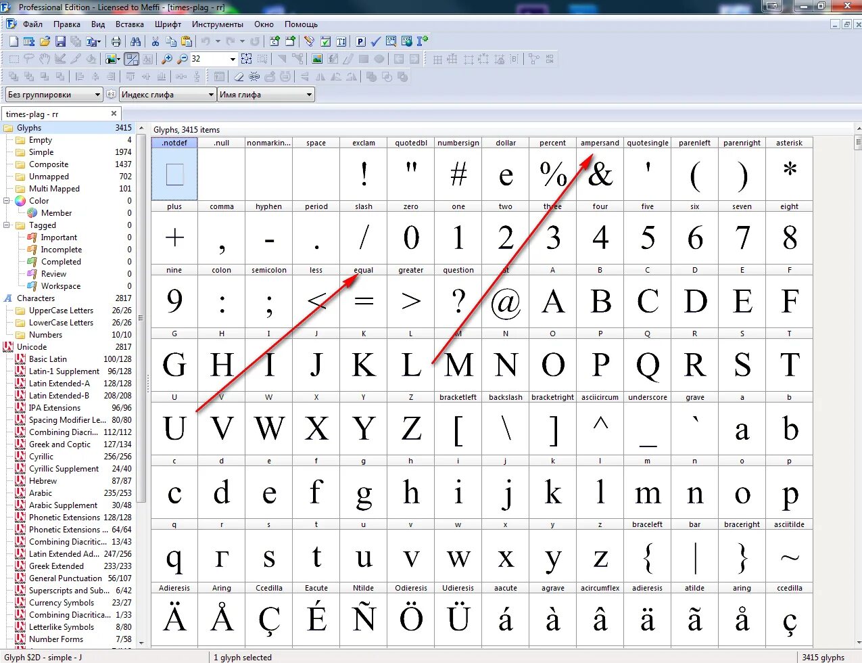The image size is (862, 663).
Task: Select the .notdef glyph cell
Action: click(x=174, y=168)
